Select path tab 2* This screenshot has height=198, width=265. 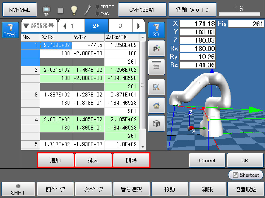point(96,26)
